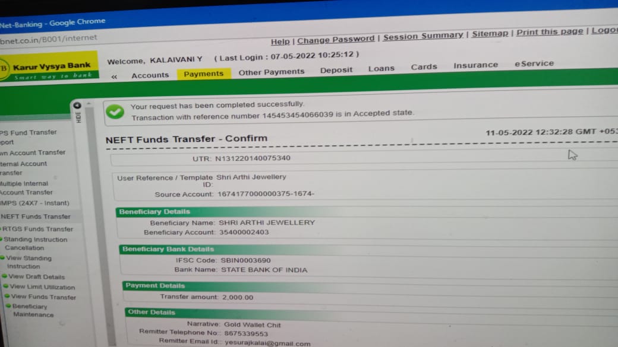The width and height of the screenshot is (618, 347).
Task: Open the Loans menu
Action: (381, 68)
